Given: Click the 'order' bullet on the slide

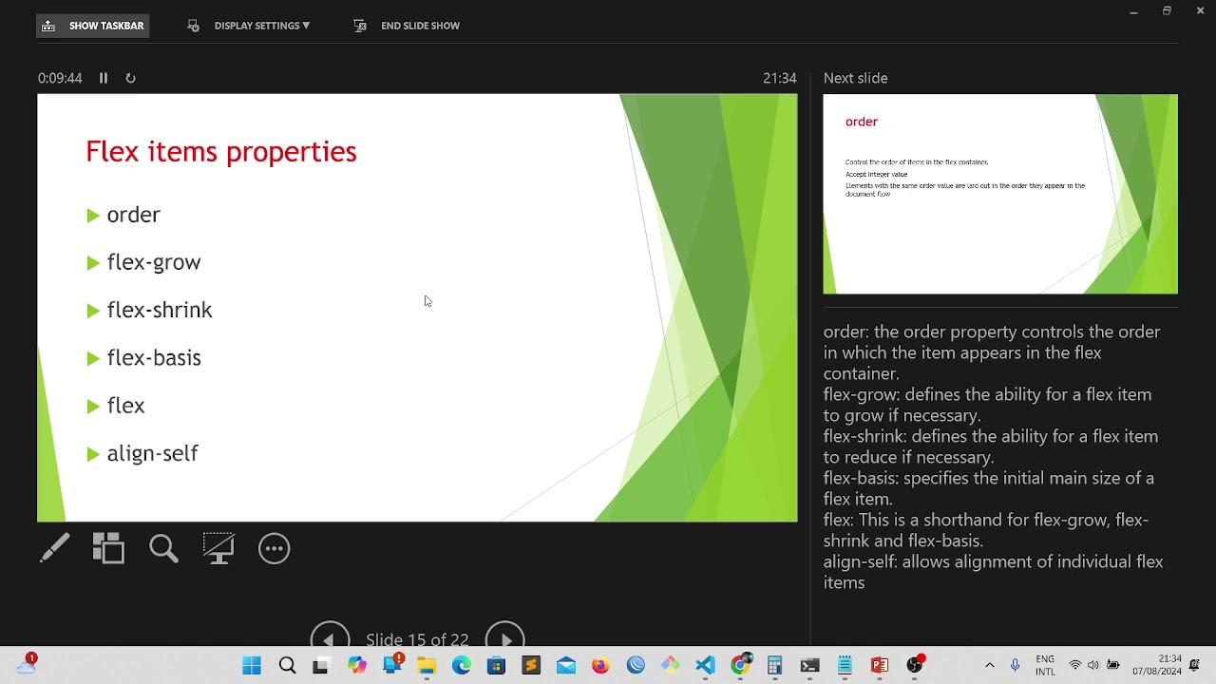Looking at the screenshot, I should 134,215.
